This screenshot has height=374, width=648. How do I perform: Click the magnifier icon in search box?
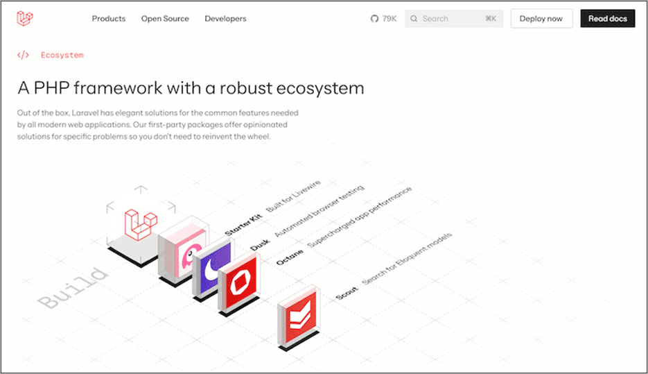[414, 19]
